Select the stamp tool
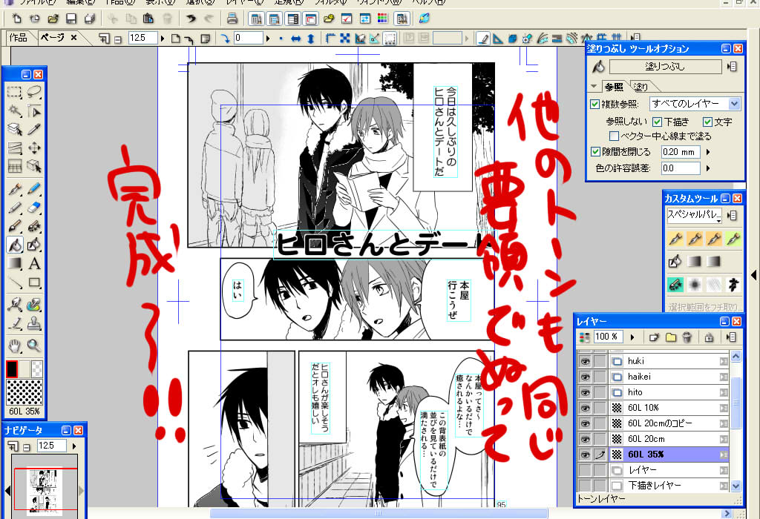 coord(33,323)
